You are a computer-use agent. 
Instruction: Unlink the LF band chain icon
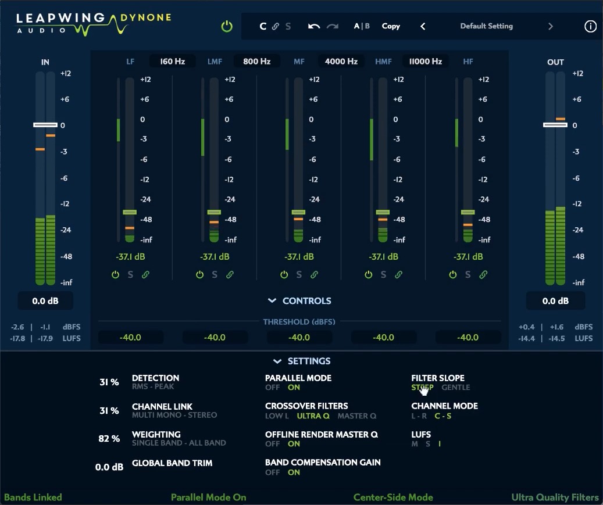(145, 274)
